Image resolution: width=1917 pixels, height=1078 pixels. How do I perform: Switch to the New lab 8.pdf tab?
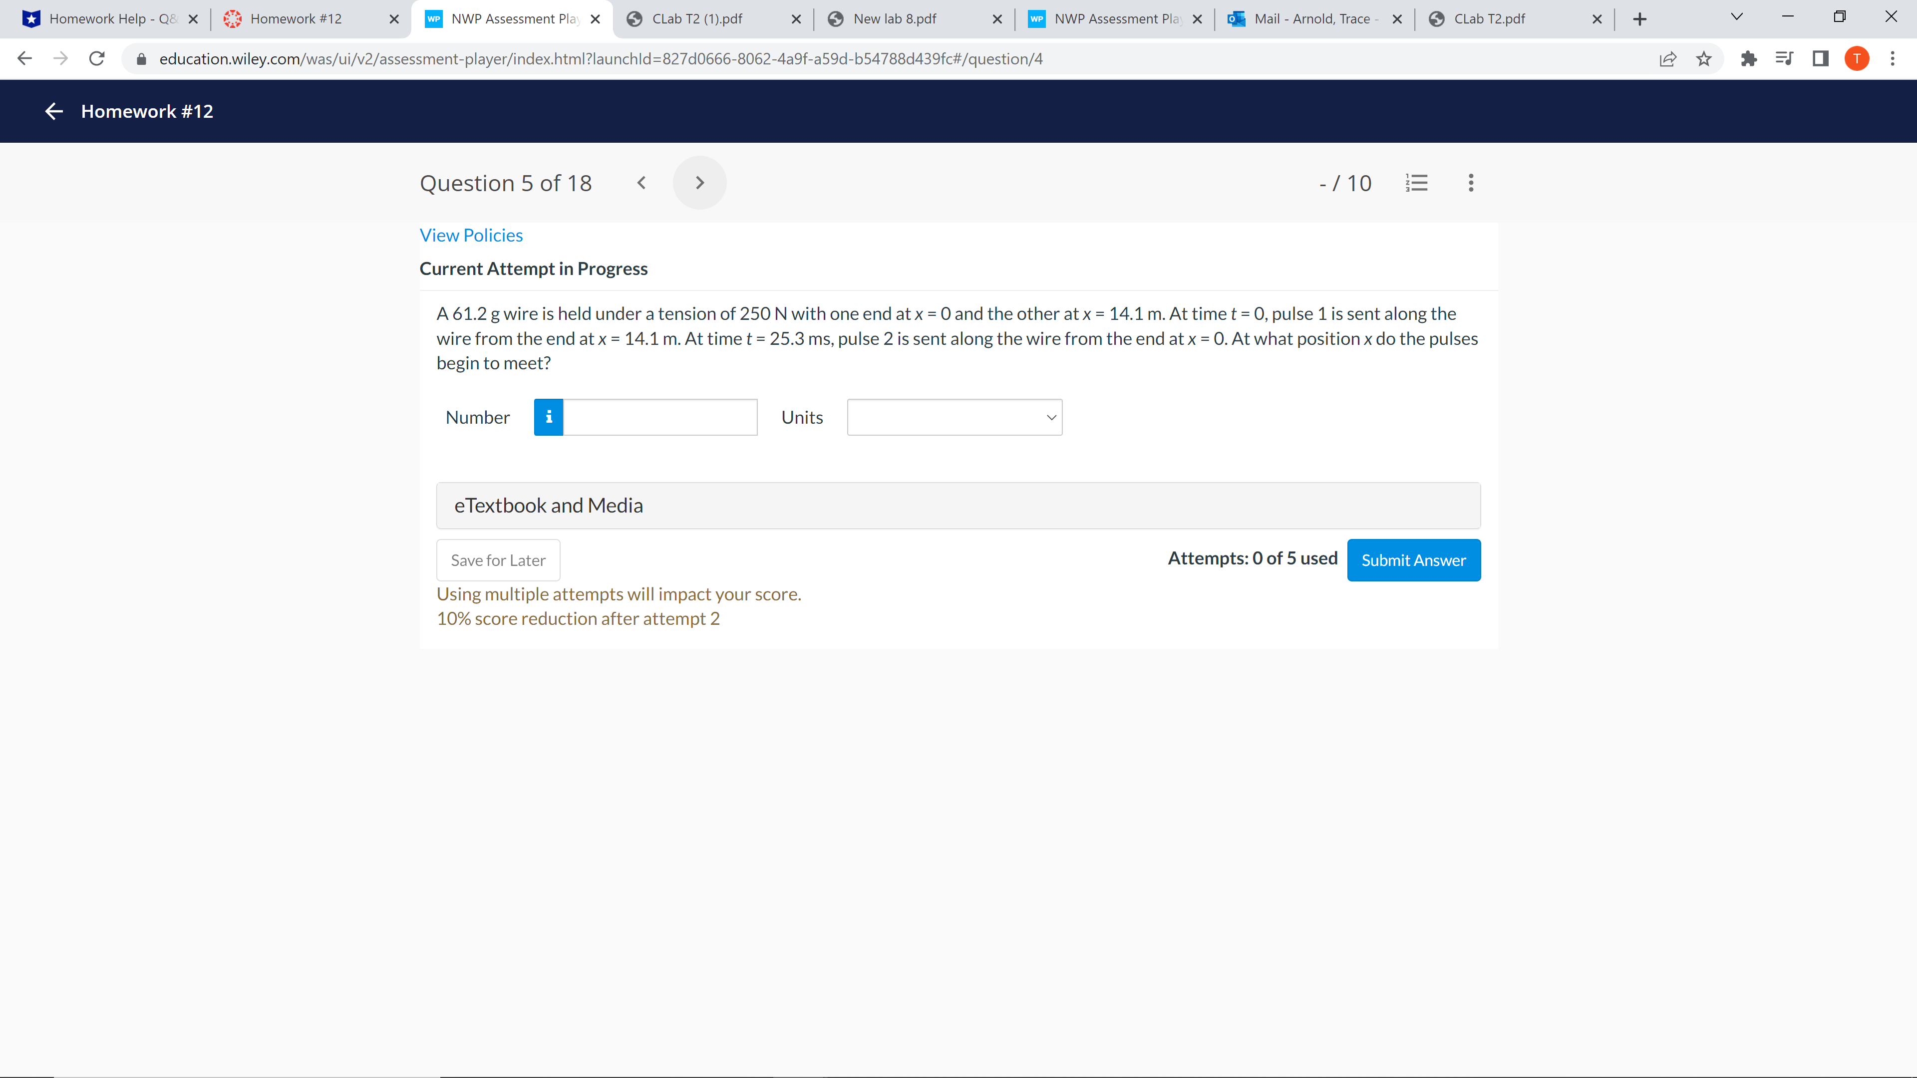[895, 18]
